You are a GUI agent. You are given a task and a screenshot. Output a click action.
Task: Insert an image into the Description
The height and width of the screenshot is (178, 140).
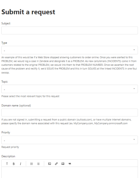click(x=63, y=164)
